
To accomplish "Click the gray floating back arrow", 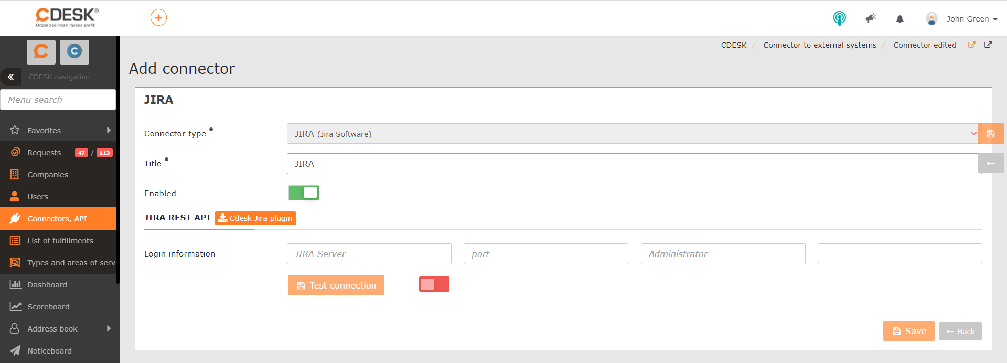I will 991,163.
